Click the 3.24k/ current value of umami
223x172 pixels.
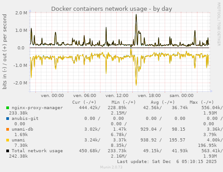[x=92, y=140]
